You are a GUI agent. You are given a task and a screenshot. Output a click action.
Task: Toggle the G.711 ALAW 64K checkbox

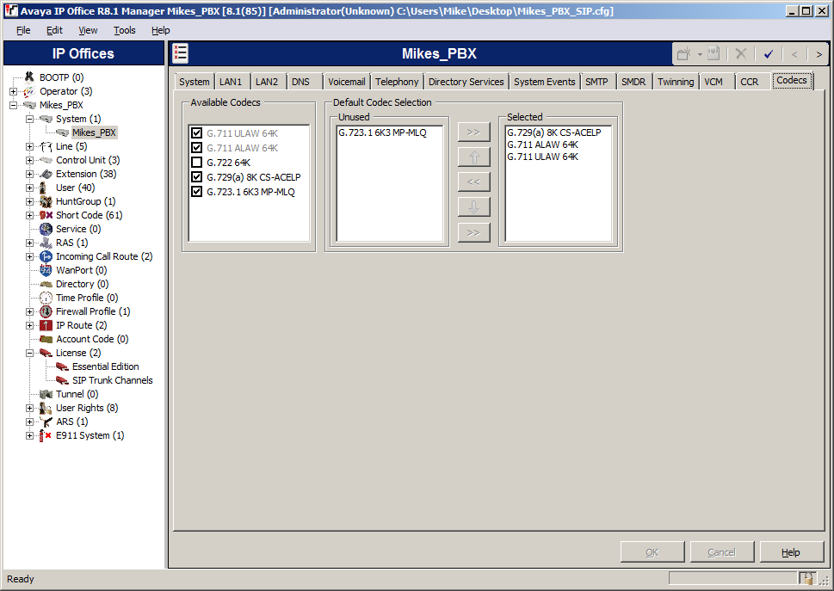coord(197,148)
